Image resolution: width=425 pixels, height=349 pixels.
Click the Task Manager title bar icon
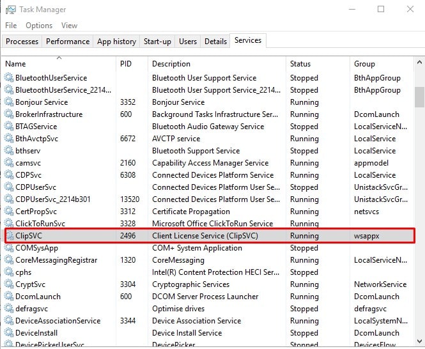tap(11, 10)
